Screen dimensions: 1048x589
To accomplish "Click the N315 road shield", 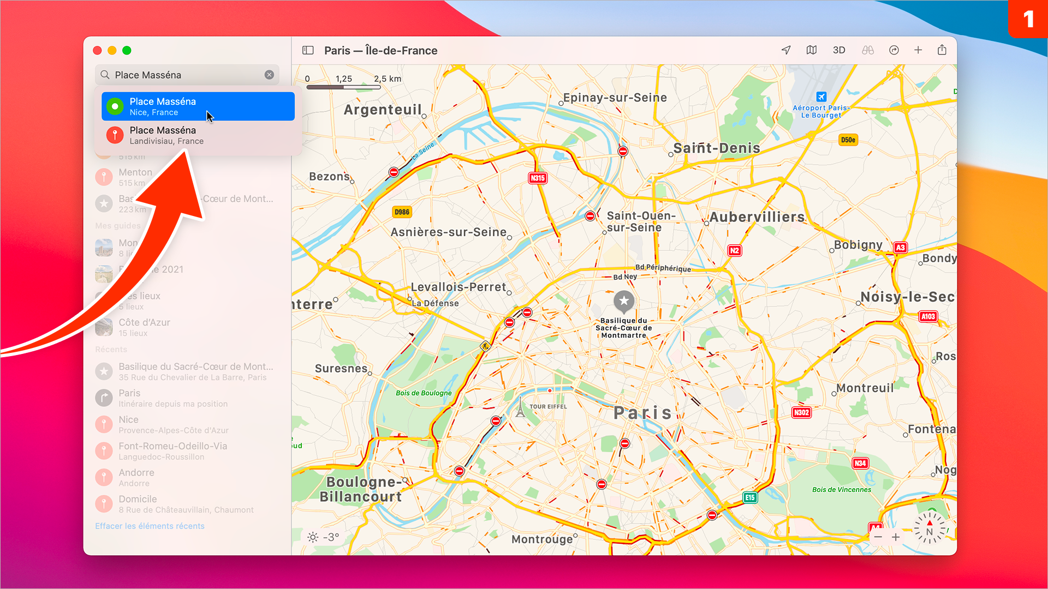I will [538, 178].
